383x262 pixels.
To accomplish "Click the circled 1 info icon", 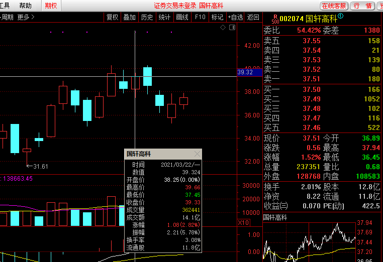I will point(341,16).
